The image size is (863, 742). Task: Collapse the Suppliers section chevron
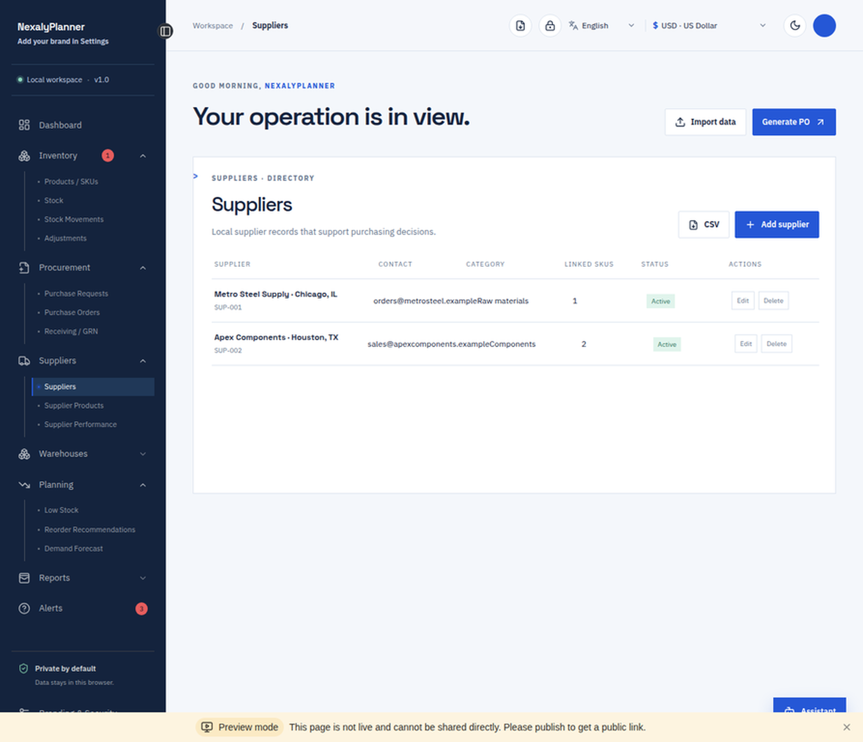pos(143,361)
